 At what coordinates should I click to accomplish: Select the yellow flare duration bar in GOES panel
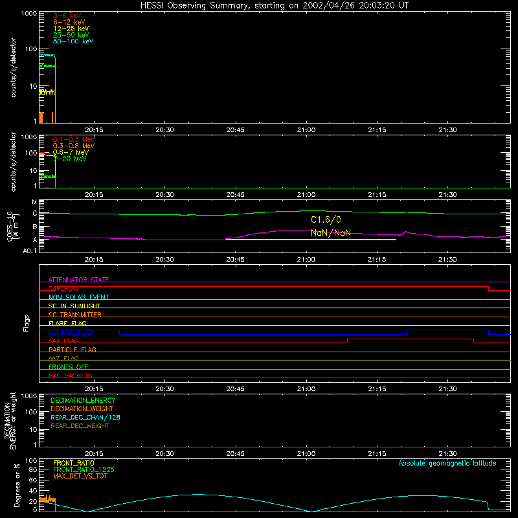311,240
